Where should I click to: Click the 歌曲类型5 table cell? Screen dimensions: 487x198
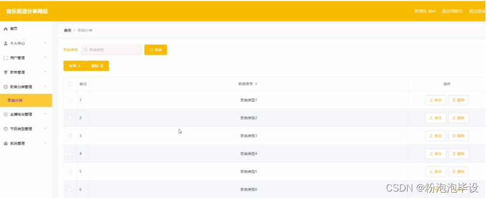[249, 172]
